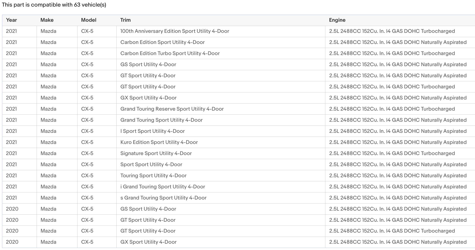Click the 2020 "GX Sport Utility 4-Door" trim
The image size is (475, 250).
148,242
